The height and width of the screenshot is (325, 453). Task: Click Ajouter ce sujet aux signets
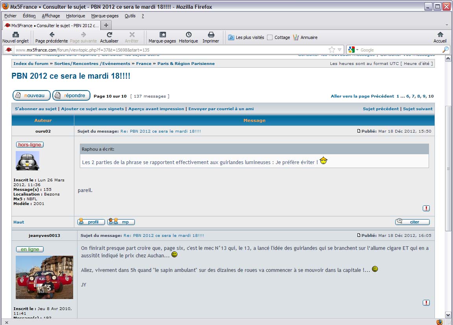tap(92, 109)
